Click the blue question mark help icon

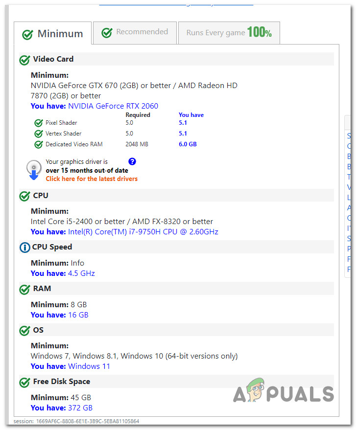click(132, 161)
